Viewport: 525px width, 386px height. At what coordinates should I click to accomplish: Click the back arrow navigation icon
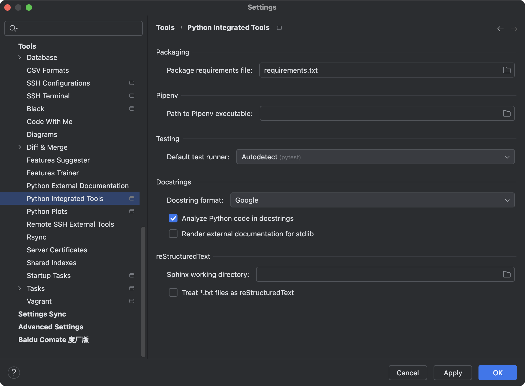[500, 29]
